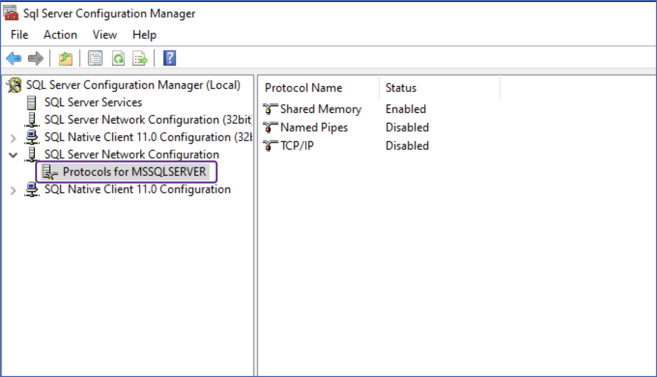This screenshot has height=377, width=657.
Task: Click the Forward arrow toolbar icon
Action: [36, 59]
